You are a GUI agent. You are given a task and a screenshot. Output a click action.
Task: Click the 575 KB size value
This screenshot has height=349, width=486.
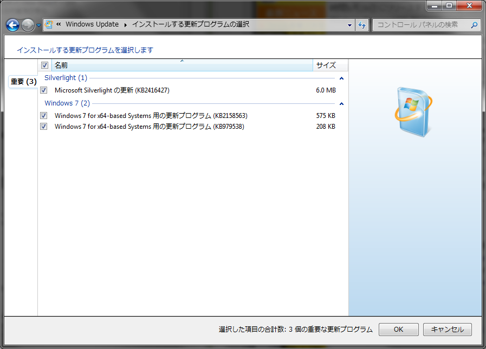pos(326,115)
